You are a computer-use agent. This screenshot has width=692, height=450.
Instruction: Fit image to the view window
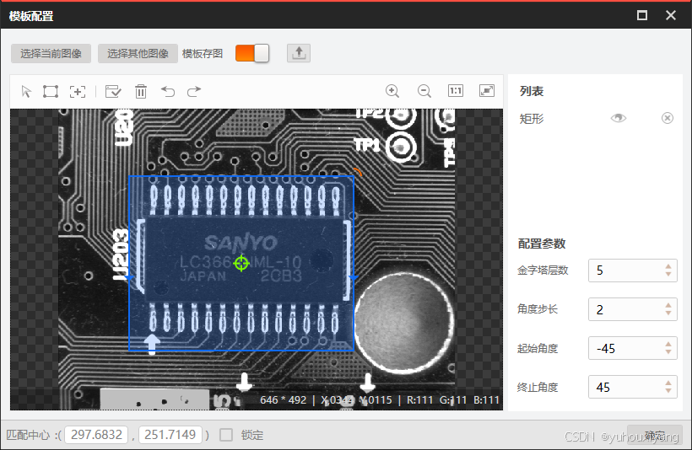click(487, 91)
